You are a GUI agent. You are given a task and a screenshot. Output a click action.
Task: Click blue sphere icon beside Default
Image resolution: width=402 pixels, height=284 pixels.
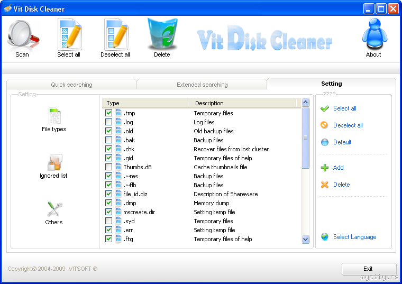coord(325,142)
